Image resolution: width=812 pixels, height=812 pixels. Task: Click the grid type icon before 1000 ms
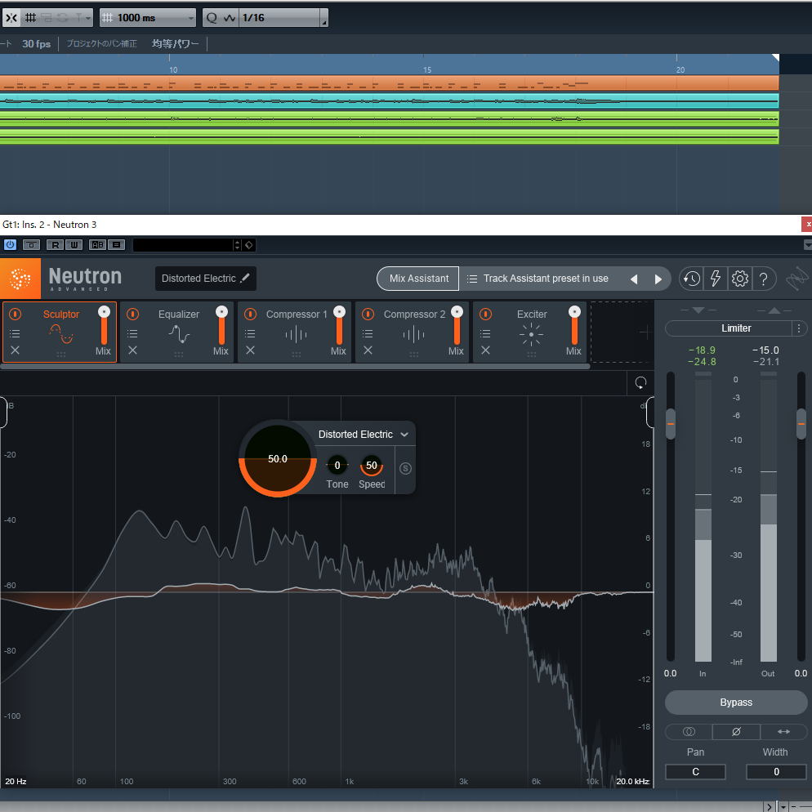[x=107, y=18]
